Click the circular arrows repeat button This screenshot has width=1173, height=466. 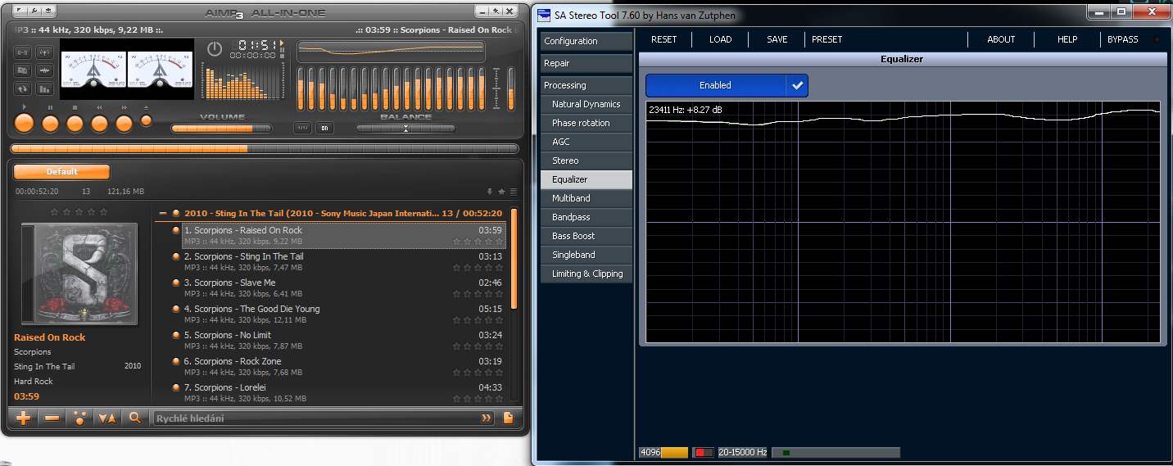[23, 88]
